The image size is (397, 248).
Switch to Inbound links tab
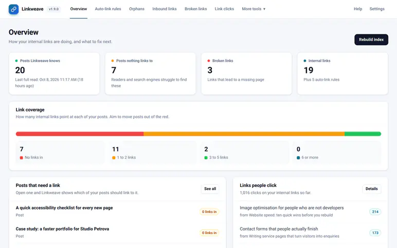pyautogui.click(x=165, y=9)
